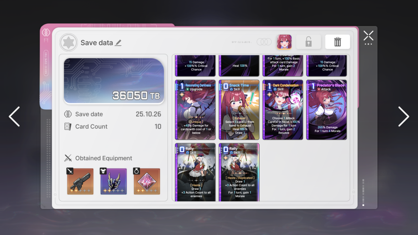Click the pencil icon to rename Save data
Screen dimensions: 418x235
click(118, 43)
